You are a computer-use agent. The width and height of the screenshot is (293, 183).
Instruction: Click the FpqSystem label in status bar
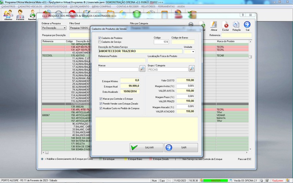tap(278, 180)
